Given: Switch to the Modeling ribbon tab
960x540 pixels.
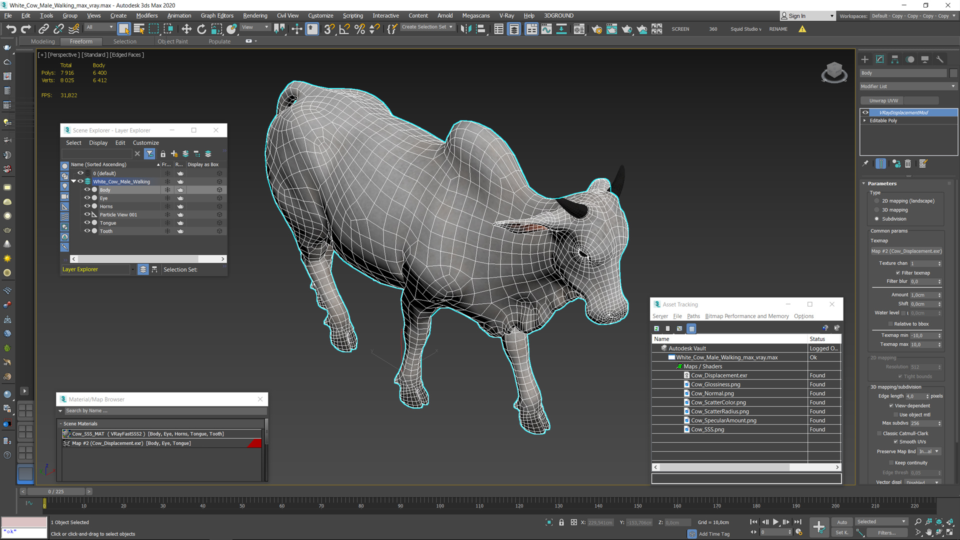Looking at the screenshot, I should (x=42, y=41).
